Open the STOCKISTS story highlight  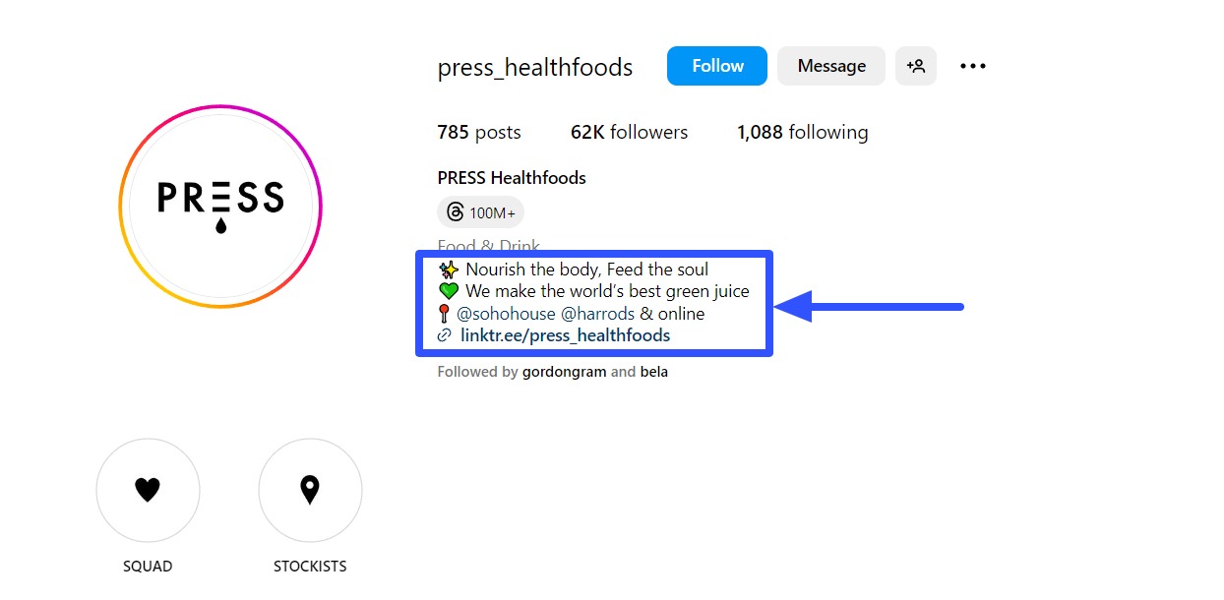click(x=310, y=490)
